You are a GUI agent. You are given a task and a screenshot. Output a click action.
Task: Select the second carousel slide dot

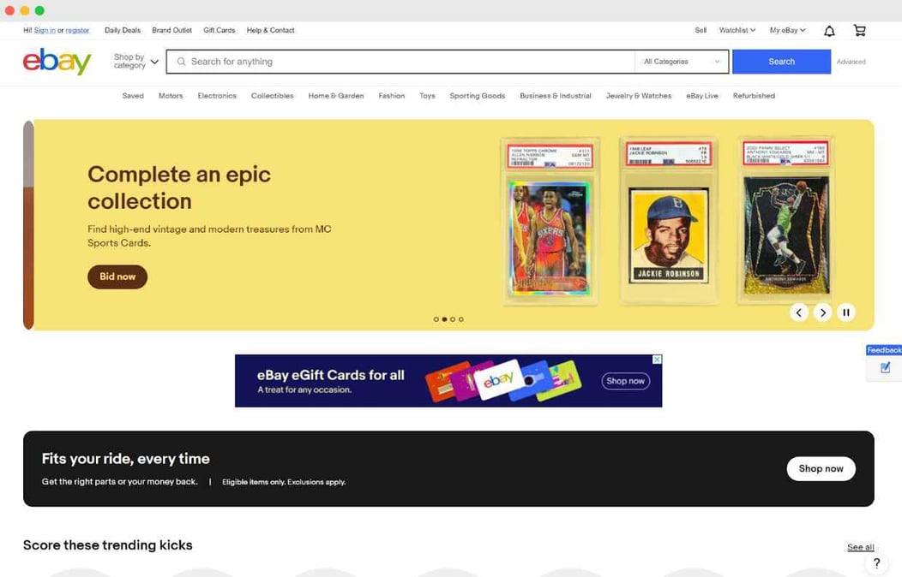coord(444,318)
